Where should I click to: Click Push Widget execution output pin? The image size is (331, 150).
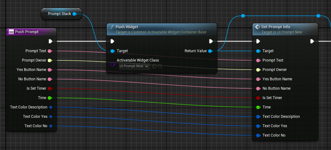pyautogui.click(x=211, y=41)
